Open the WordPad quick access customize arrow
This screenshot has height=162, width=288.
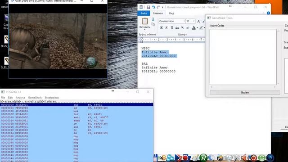point(162,7)
